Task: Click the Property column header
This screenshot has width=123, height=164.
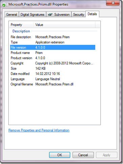Action: (x=21, y=25)
